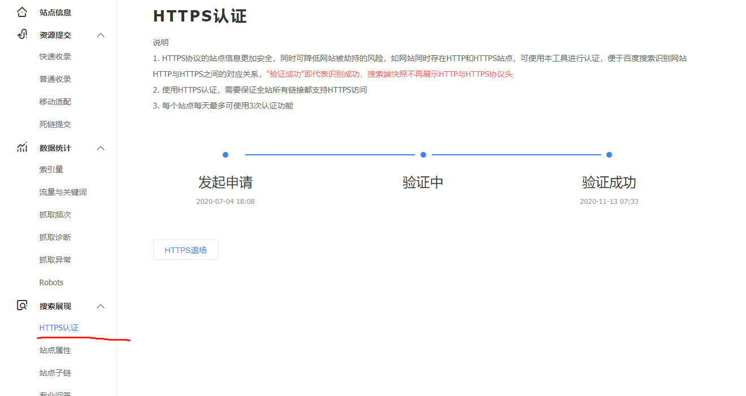The height and width of the screenshot is (396, 746).
Task: Select the 验证中 step on the timeline
Action: coord(423,154)
